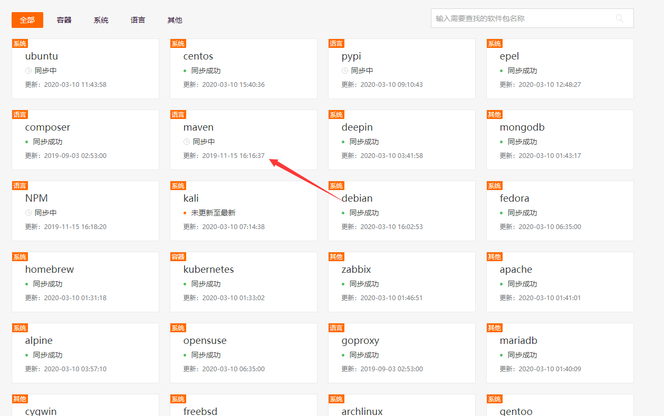Open the 语言 category tab
This screenshot has width=664, height=416.
138,20
